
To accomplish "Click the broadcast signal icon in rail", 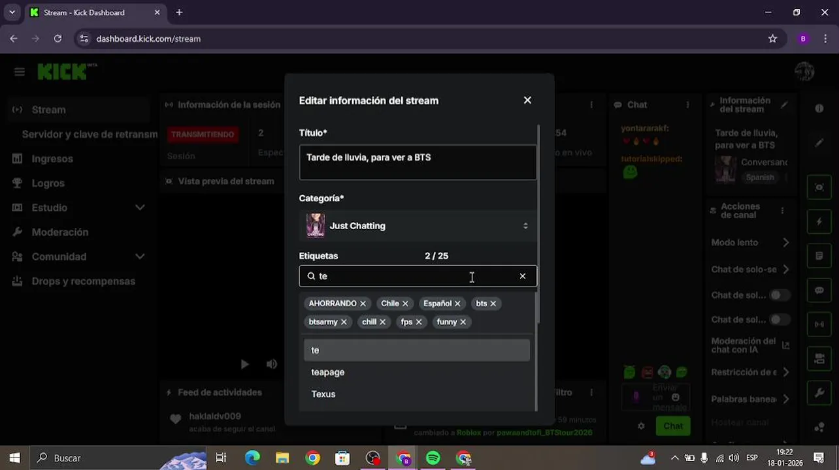I will coord(819,324).
